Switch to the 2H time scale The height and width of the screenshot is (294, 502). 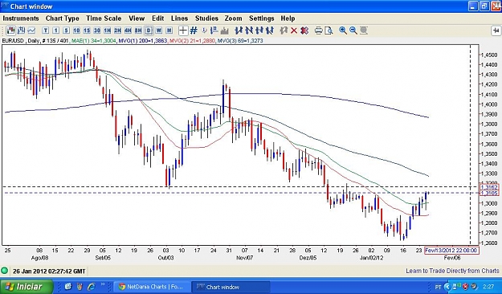click(x=117, y=31)
